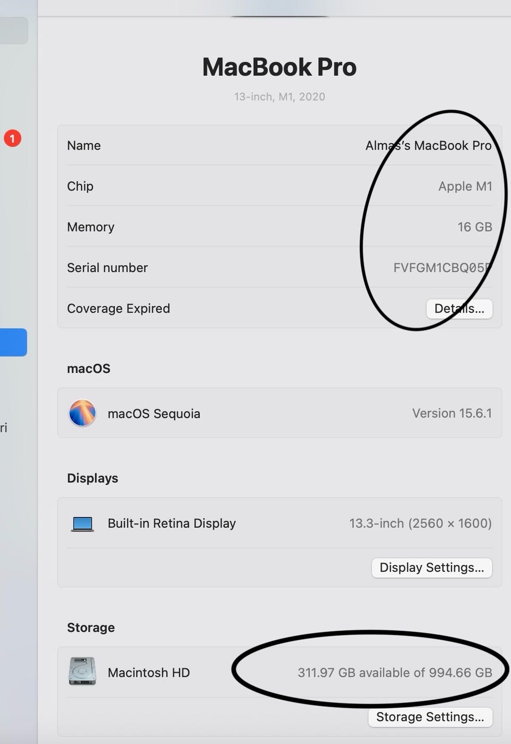This screenshot has height=744, width=511.
Task: Click the MacBook Pro title heading
Action: tap(279, 67)
